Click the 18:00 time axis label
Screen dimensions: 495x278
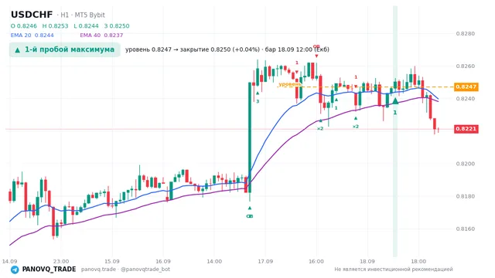coord(418,261)
